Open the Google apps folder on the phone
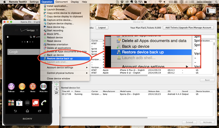The image size is (219, 128). coord(11,103)
